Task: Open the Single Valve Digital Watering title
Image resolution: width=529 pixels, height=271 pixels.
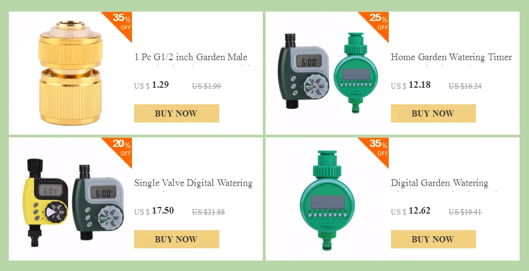Action: (x=193, y=183)
